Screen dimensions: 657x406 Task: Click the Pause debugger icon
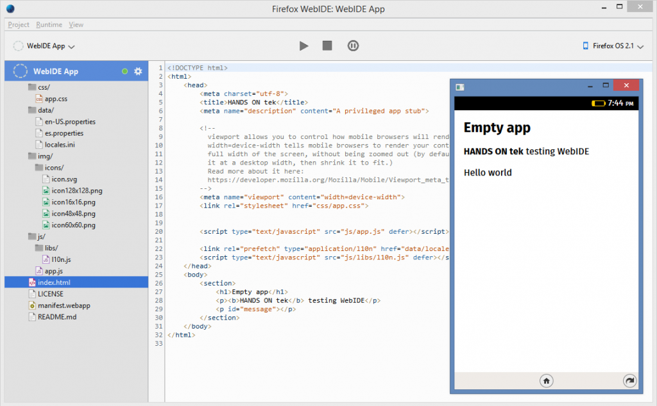tap(353, 45)
